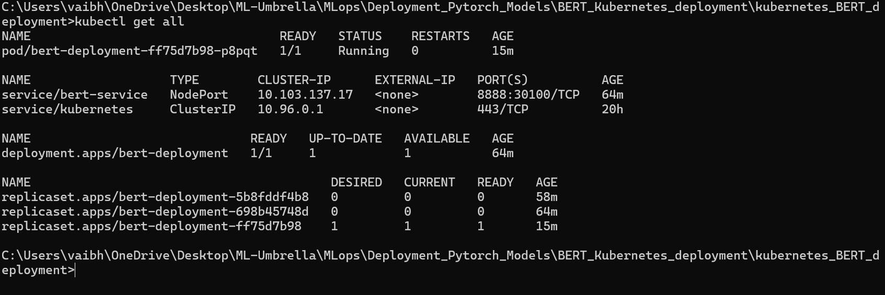Click the ClusterIP type value
This screenshot has width=885, height=295.
[203, 110]
